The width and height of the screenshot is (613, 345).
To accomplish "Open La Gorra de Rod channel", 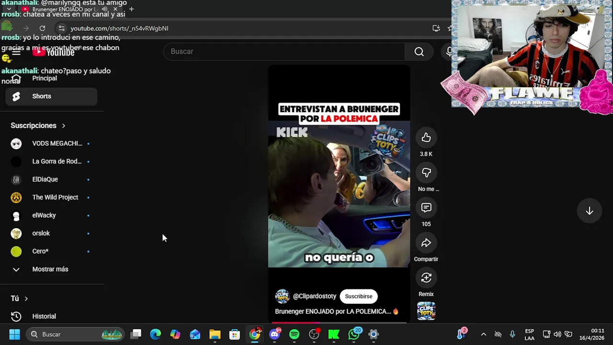I will pyautogui.click(x=52, y=161).
